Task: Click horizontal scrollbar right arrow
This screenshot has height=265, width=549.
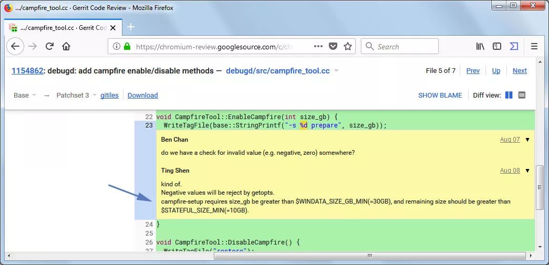Action: (532, 256)
